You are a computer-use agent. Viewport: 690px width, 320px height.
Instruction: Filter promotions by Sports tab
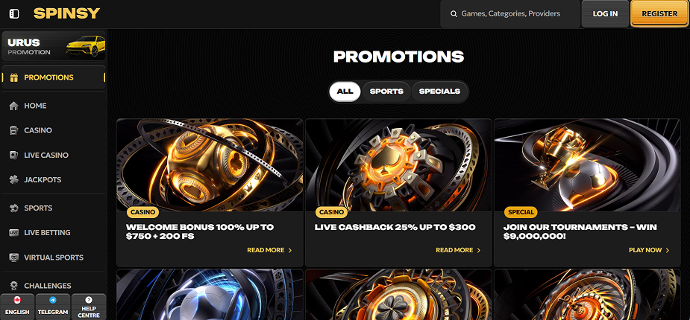[x=386, y=92]
